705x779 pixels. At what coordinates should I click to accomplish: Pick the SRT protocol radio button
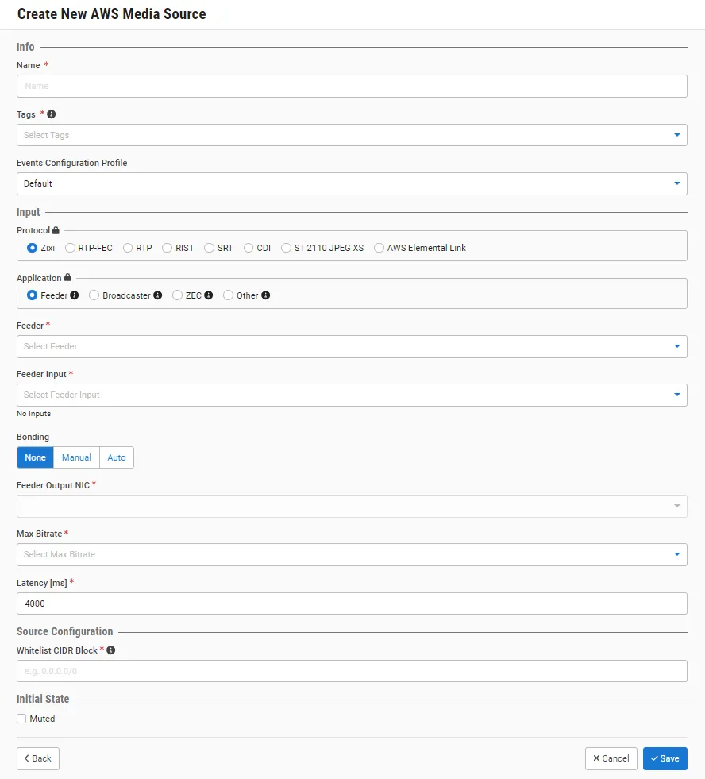pyautogui.click(x=209, y=248)
